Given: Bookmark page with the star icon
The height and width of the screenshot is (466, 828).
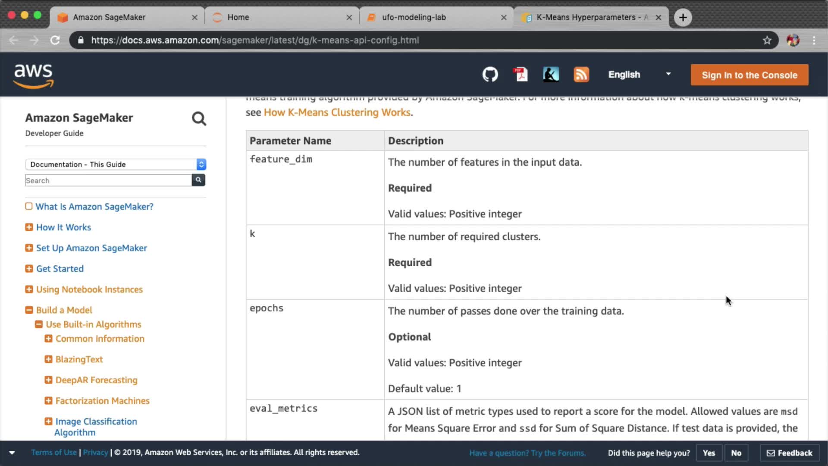Looking at the screenshot, I should click(767, 40).
